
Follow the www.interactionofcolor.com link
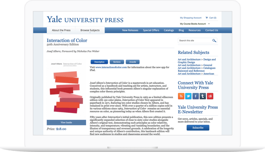point(111,67)
